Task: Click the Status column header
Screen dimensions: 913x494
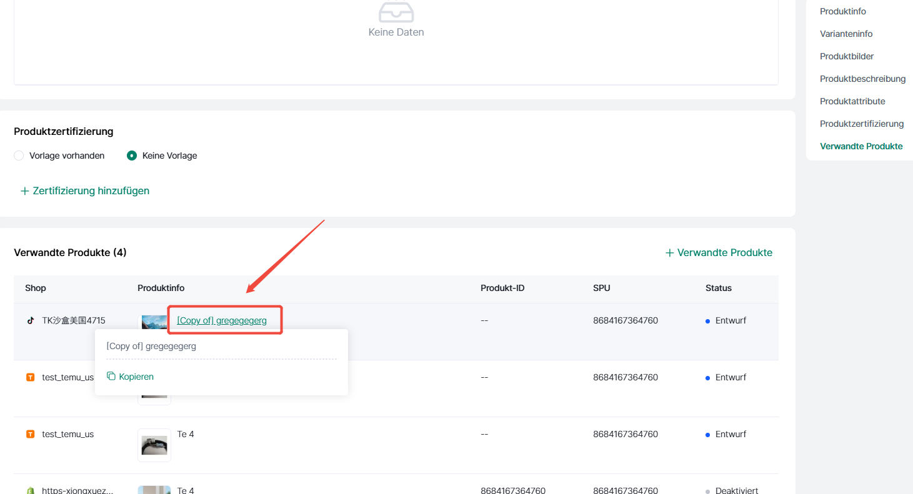Action: (x=719, y=288)
